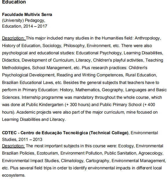Click the phrase Learning Disabilities and Literacy
The image size is (168, 181).
tap(34, 119)
